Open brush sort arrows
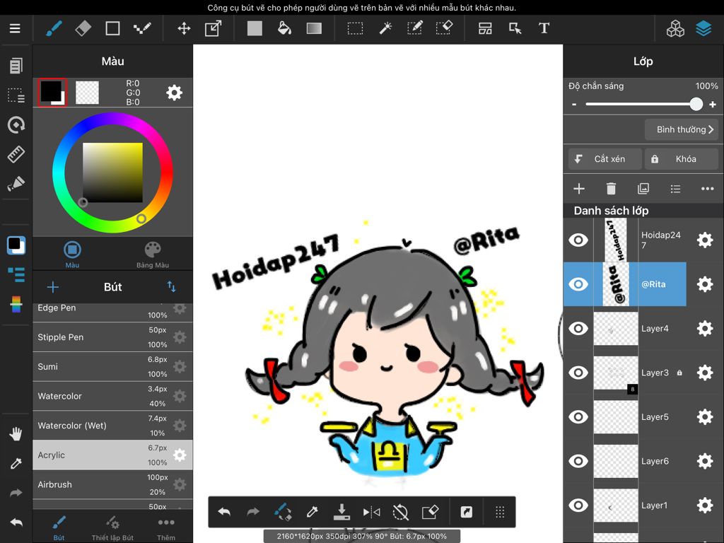Viewport: 724px width, 543px height. [171, 287]
